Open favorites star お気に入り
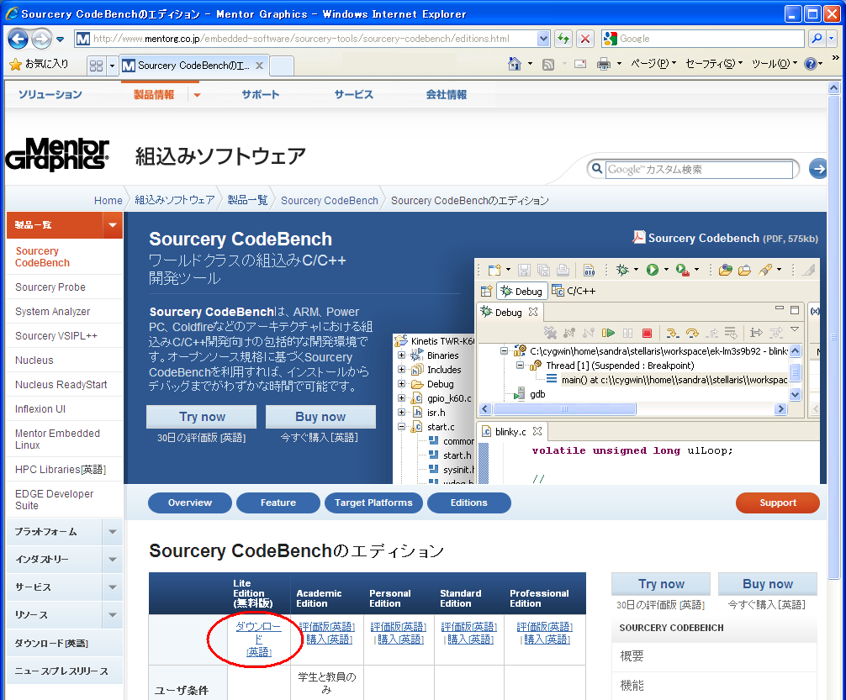Viewport: 846px width, 700px height. [x=39, y=64]
